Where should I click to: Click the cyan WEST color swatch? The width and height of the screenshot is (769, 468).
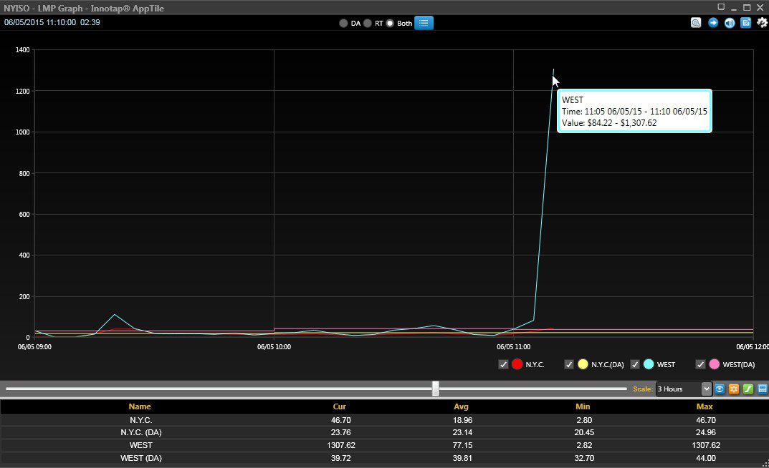pos(649,364)
